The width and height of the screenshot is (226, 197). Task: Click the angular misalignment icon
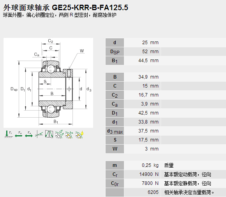39,134
